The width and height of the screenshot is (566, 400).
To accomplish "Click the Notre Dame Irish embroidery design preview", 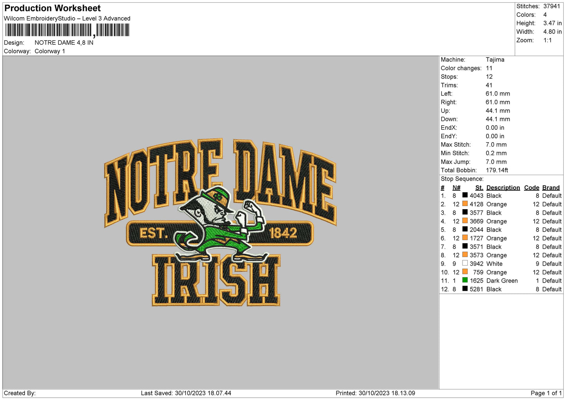I will point(220,222).
